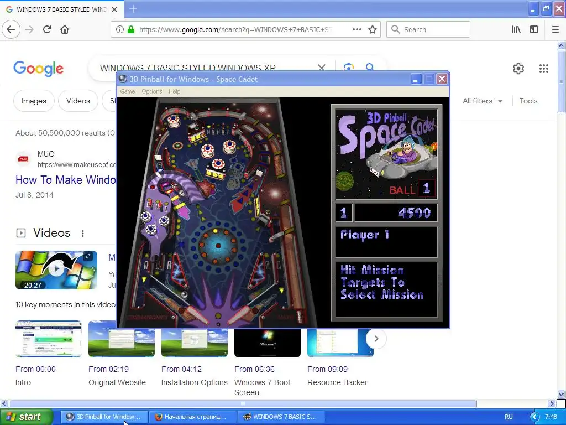This screenshot has width=566, height=425.
Task: Open the From 00:00 Intro thumbnail
Action: 49,339
